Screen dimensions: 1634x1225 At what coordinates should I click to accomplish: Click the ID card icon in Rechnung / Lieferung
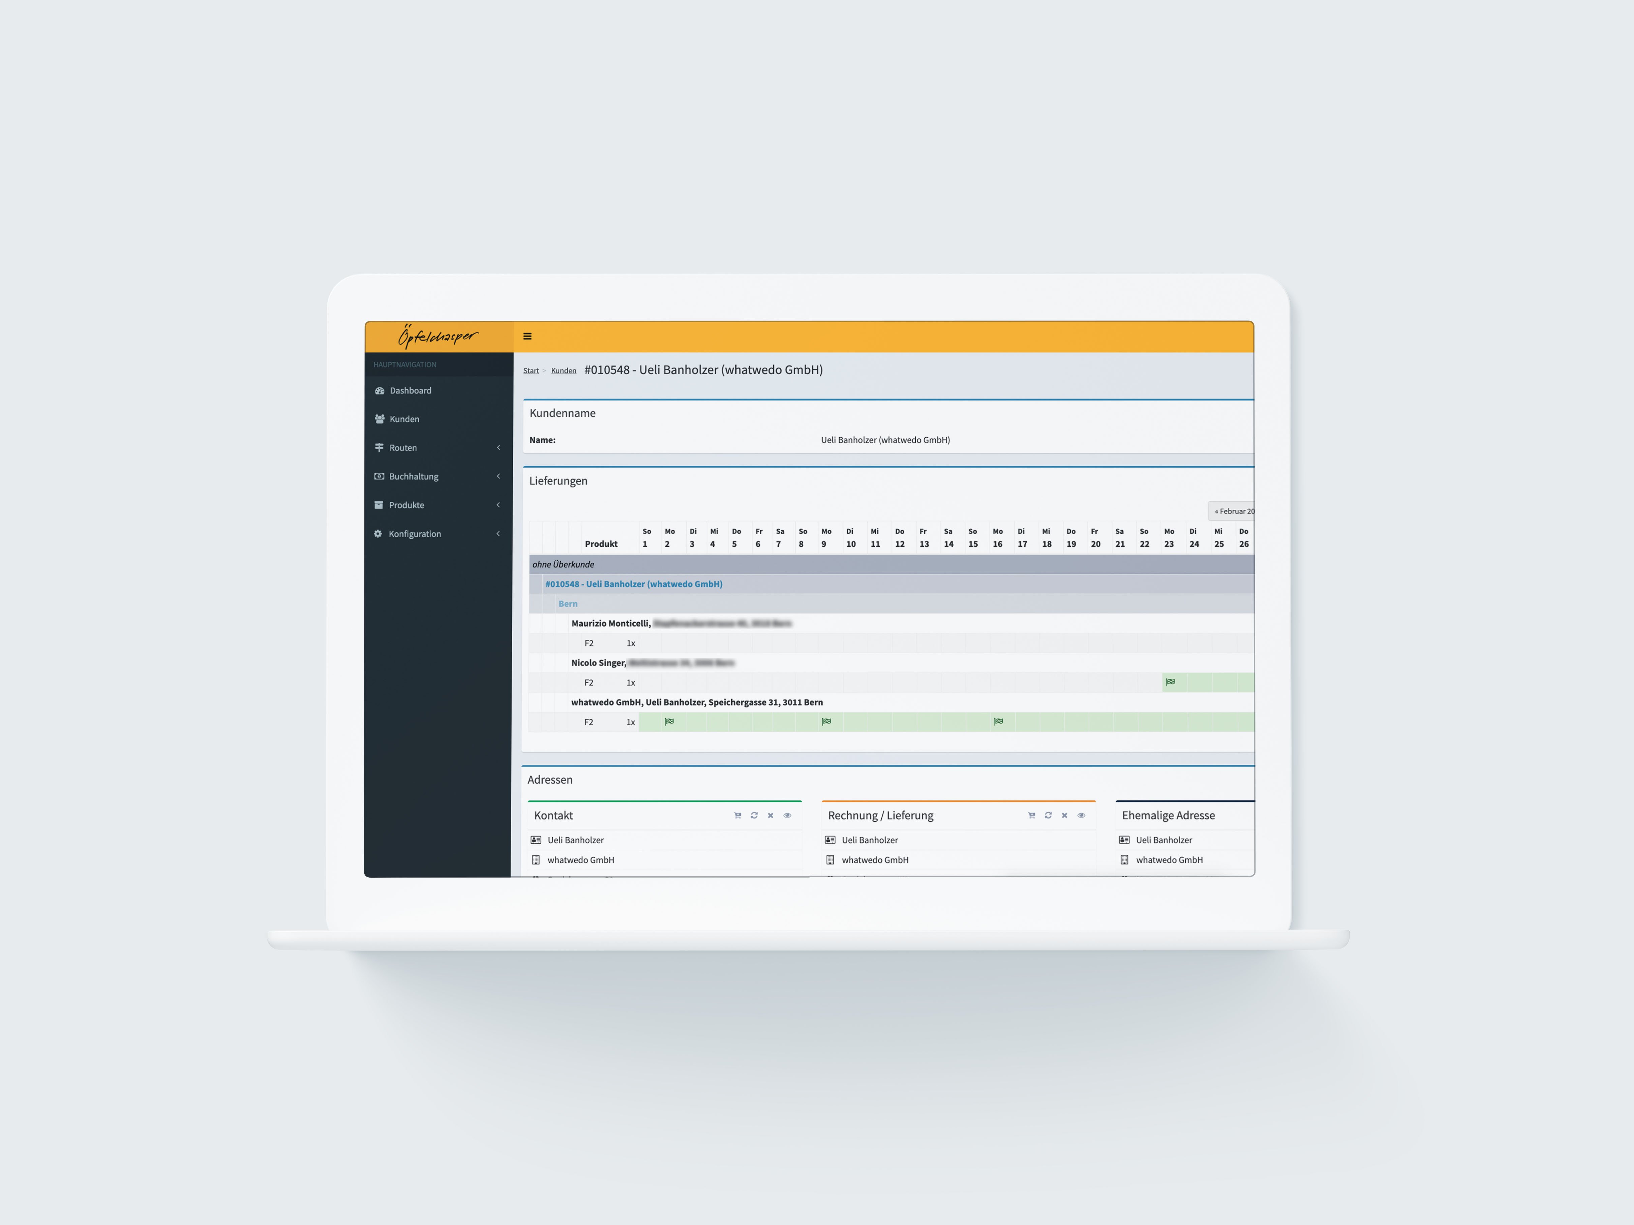[x=830, y=840]
